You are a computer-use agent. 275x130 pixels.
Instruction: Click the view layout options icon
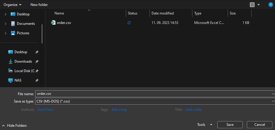point(252,5)
